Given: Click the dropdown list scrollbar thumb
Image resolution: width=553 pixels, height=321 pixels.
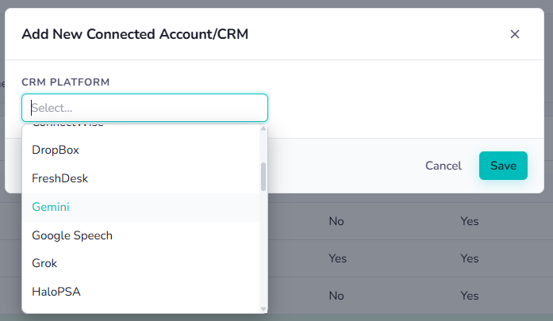Looking at the screenshot, I should [263, 177].
